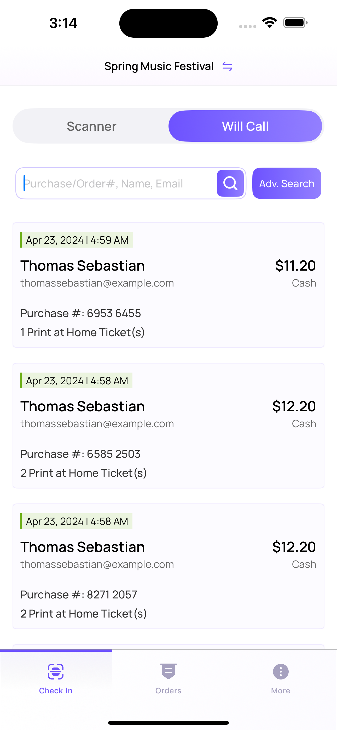Select the Check In tab label
The image size is (337, 731).
click(56, 691)
